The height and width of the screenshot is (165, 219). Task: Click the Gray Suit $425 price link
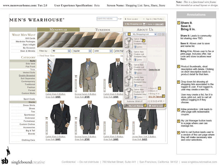coord(140,139)
